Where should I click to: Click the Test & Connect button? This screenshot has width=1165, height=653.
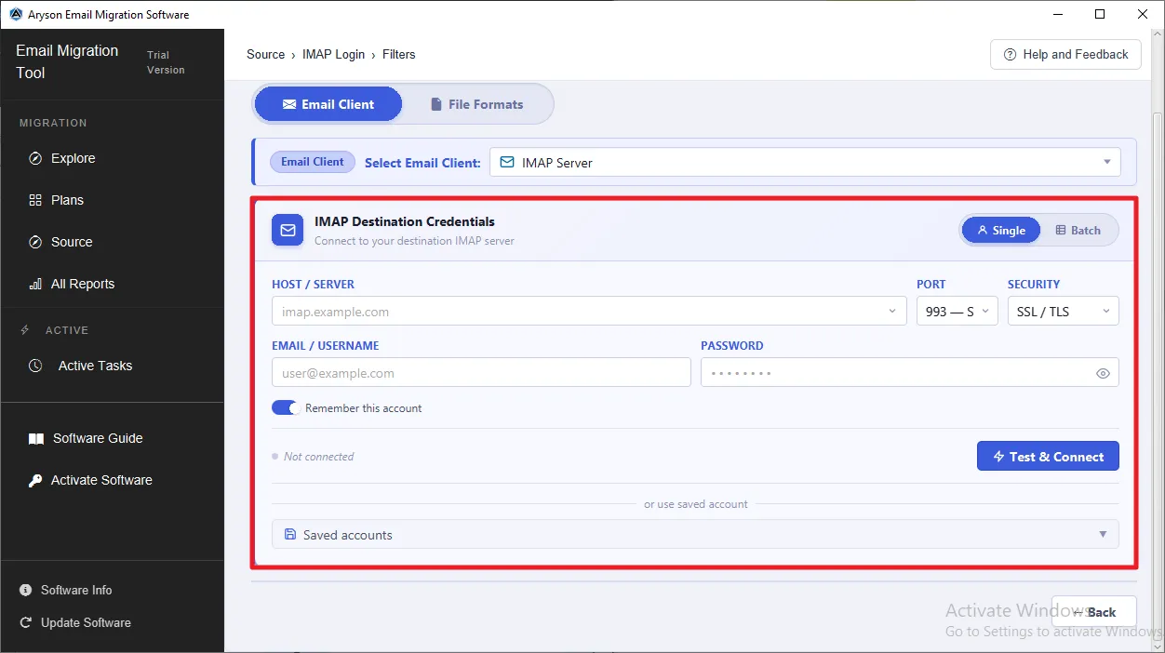coord(1048,457)
